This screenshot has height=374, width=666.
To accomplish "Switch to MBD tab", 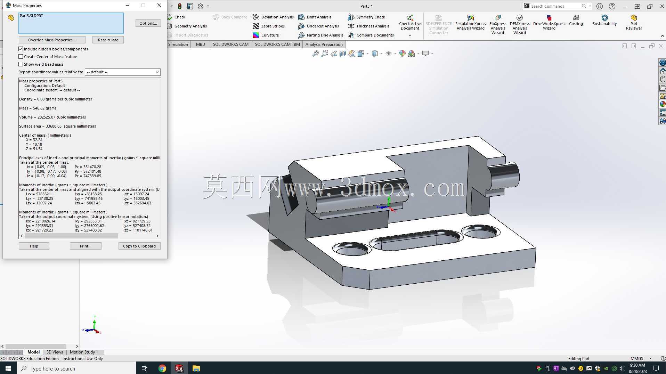I will 201,44.
